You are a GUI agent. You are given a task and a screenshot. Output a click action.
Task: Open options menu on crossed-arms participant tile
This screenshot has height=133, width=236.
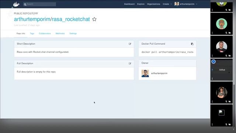click(212, 102)
